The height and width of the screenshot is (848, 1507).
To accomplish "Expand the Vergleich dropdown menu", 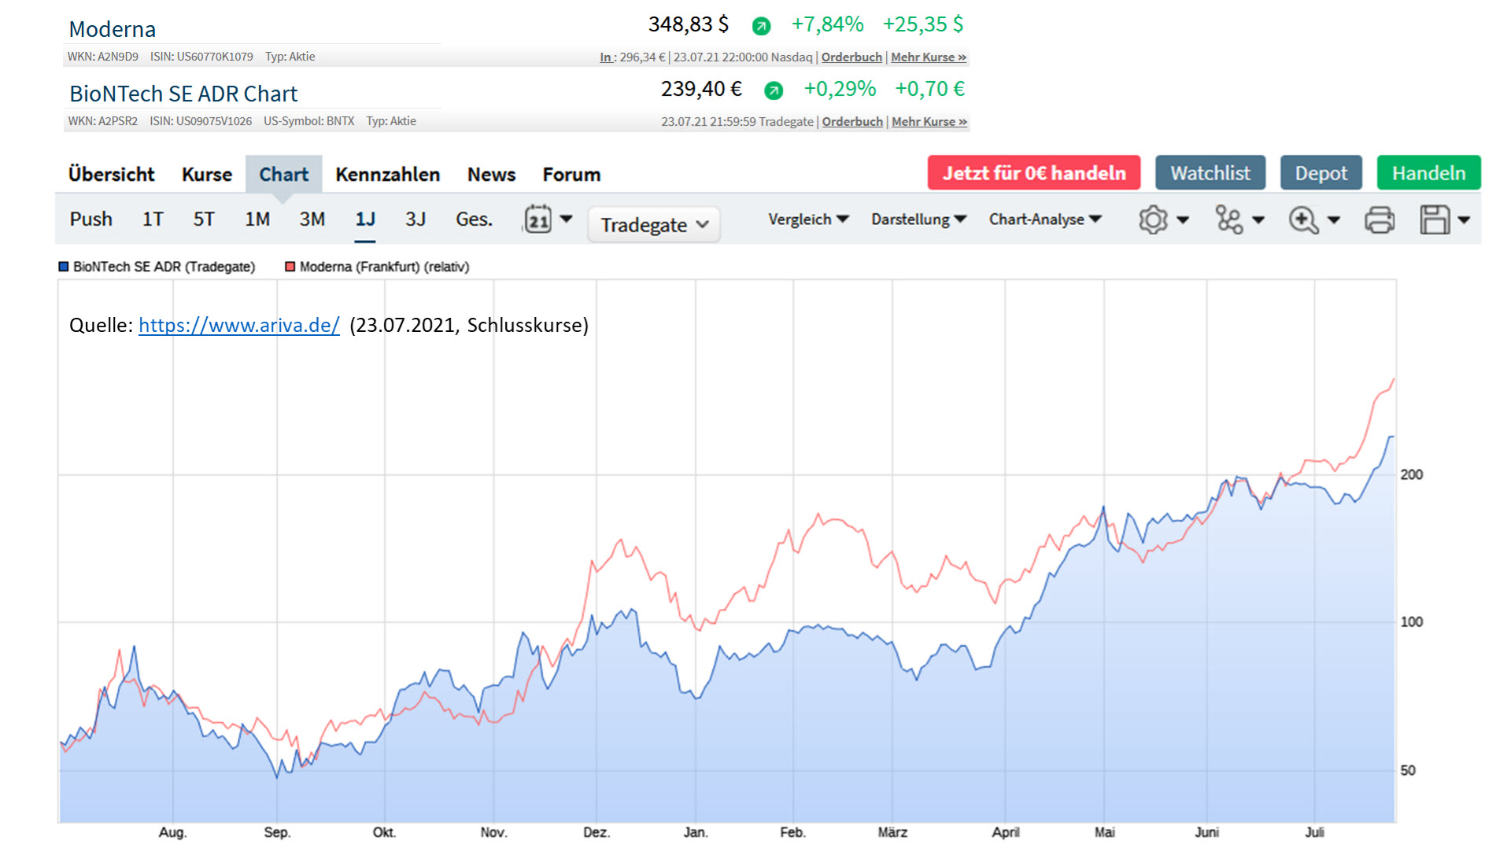I will (808, 219).
